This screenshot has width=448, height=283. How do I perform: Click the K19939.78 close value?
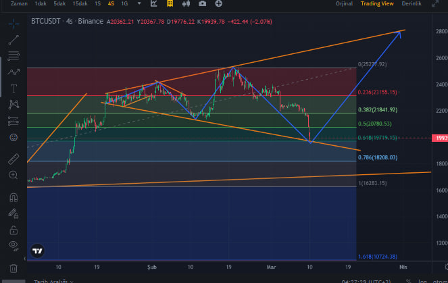point(211,22)
